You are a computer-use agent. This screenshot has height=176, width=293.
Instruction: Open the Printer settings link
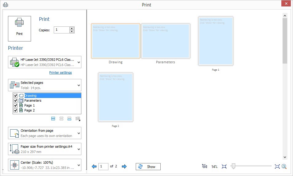point(61,72)
